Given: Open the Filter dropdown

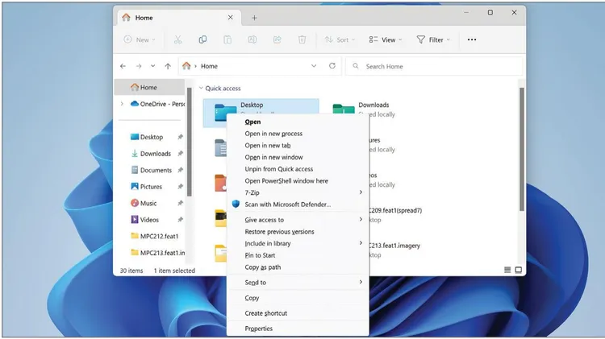Looking at the screenshot, I should coord(433,39).
